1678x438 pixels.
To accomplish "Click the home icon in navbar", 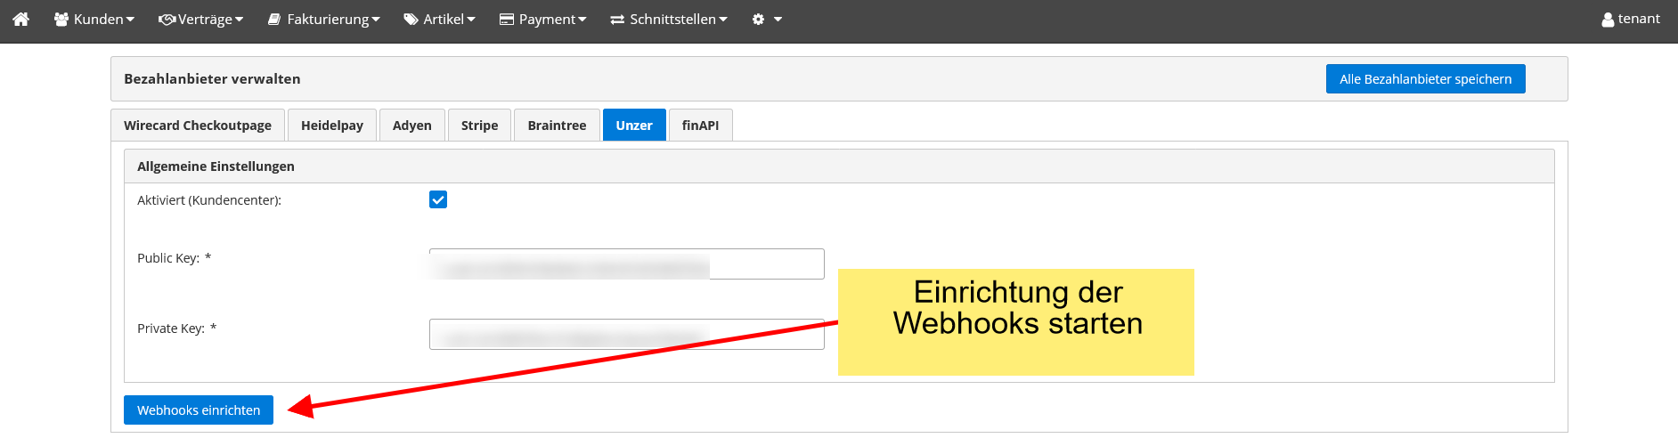I will click(21, 19).
